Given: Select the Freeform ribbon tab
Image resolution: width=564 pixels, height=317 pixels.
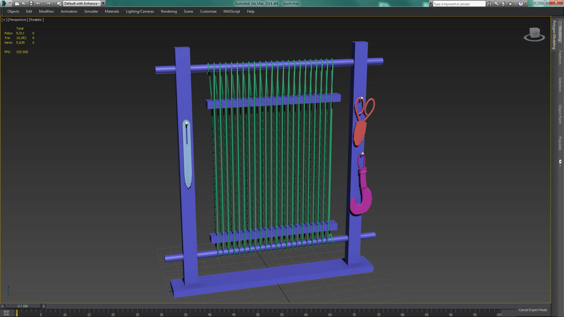Looking at the screenshot, I should (x=560, y=58).
